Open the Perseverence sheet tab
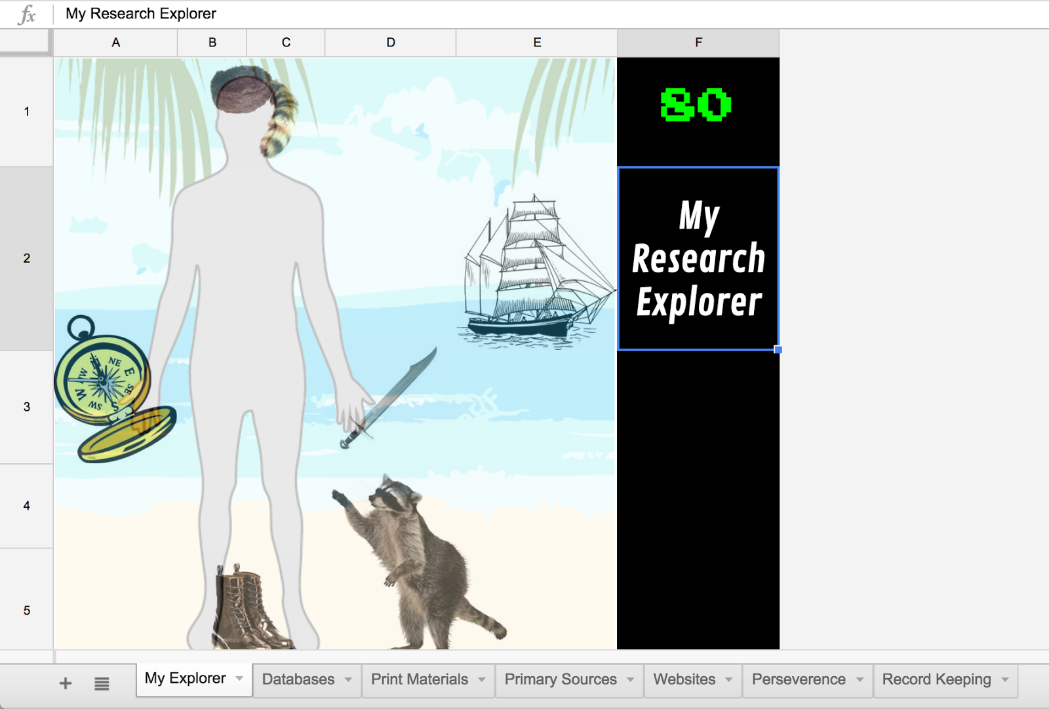Viewport: 1049px width, 709px height. [x=799, y=680]
